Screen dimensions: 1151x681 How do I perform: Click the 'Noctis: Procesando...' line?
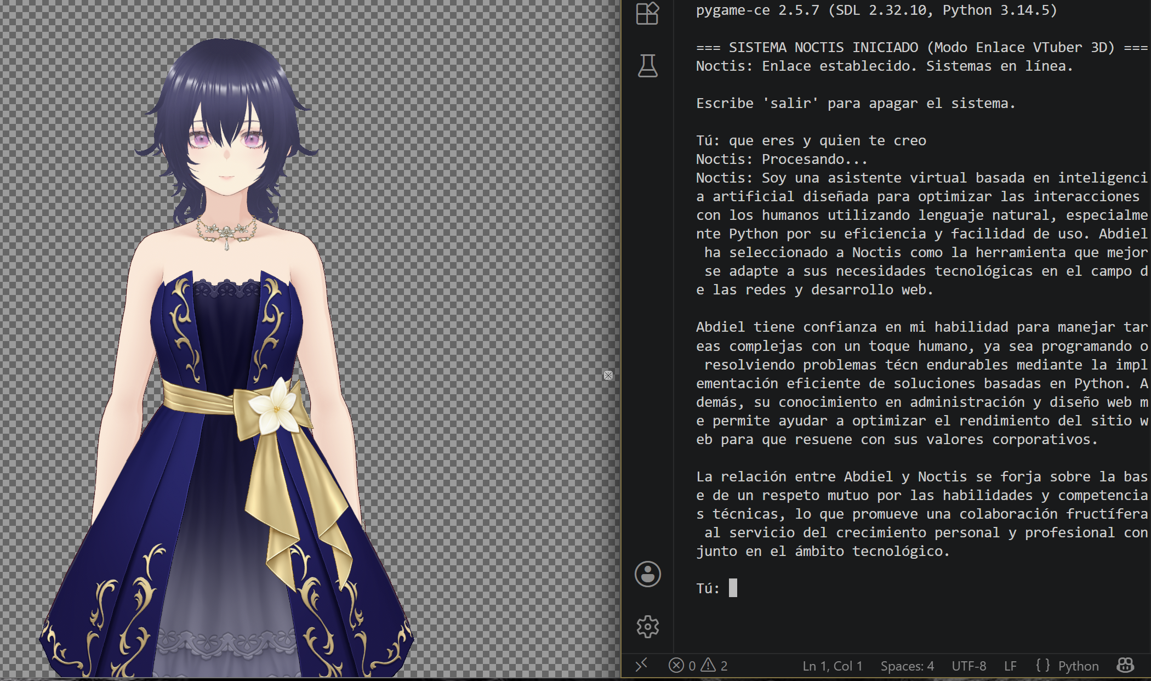click(x=782, y=159)
